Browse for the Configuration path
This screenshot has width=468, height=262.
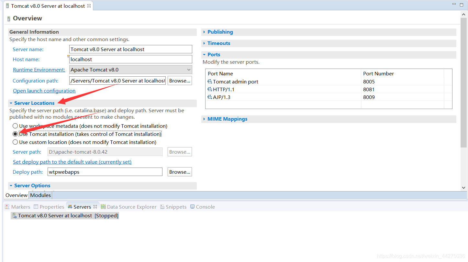tap(180, 81)
